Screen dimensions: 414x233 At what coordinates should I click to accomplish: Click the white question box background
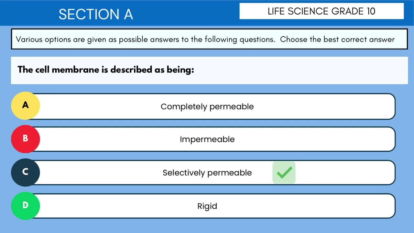coord(209,71)
